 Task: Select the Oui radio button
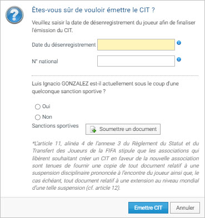(38, 107)
